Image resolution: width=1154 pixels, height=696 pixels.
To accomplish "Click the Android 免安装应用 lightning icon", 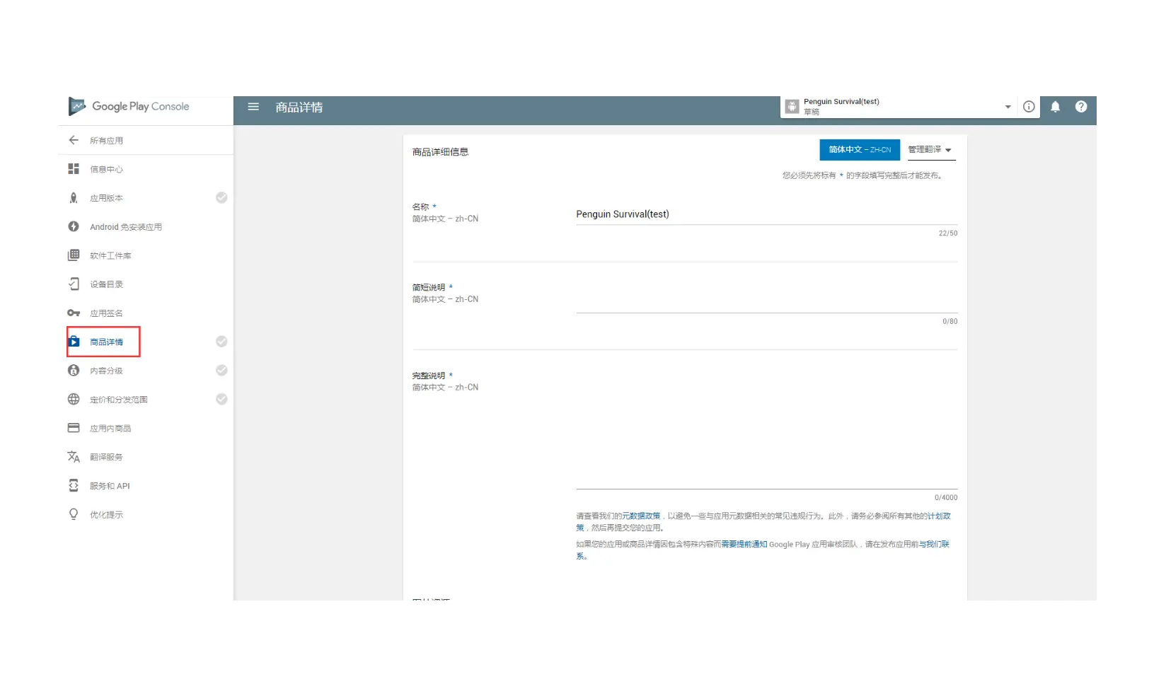I will (x=74, y=226).
